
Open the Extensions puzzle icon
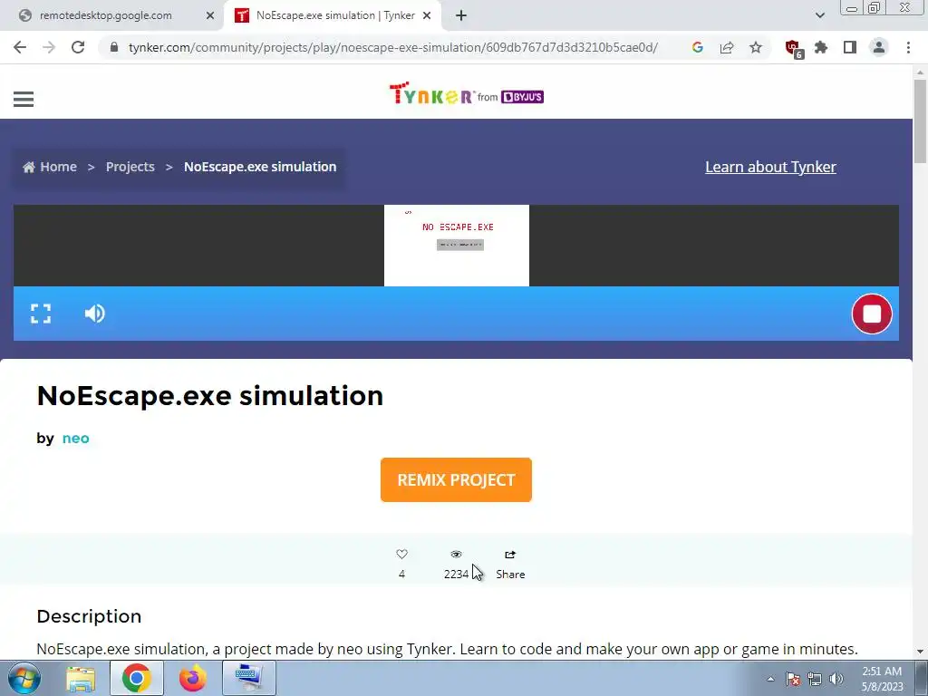(821, 47)
